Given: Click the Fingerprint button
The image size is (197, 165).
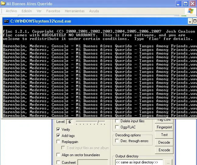Looking at the screenshot, I should pyautogui.click(x=164, y=127).
